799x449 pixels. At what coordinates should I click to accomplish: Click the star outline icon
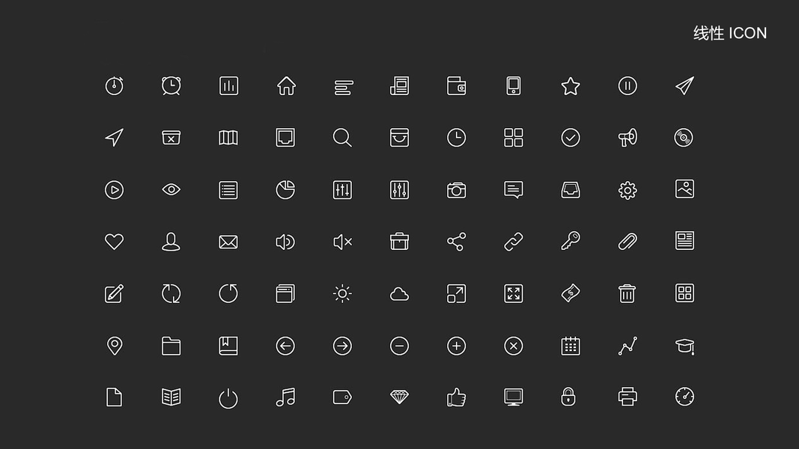click(570, 86)
